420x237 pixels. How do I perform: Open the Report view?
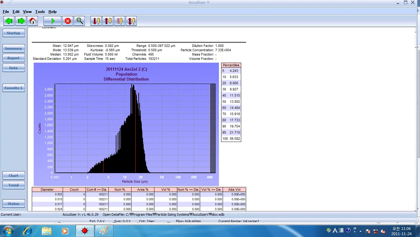[14, 58]
